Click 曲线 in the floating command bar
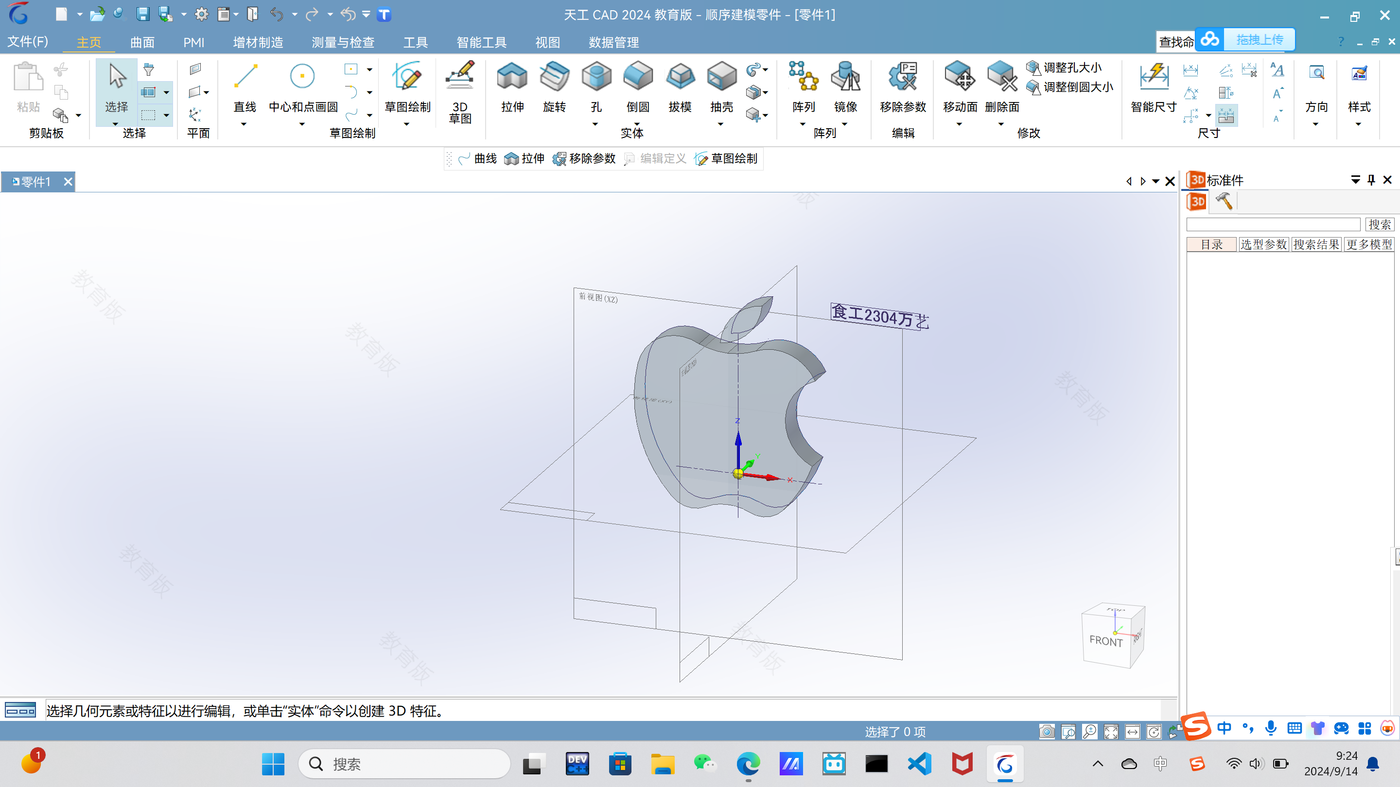This screenshot has width=1400, height=787. point(477,158)
